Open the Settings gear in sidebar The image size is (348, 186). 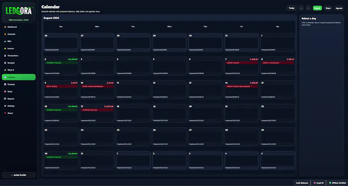5,106
